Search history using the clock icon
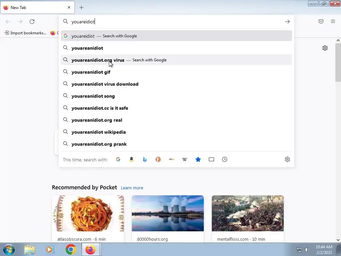The width and height of the screenshot is (341, 256). coord(225,159)
